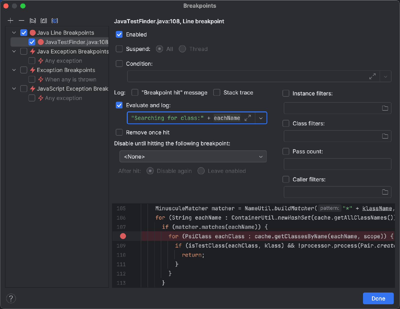Open the <None> breakpoint dependency dropdown

tap(193, 157)
